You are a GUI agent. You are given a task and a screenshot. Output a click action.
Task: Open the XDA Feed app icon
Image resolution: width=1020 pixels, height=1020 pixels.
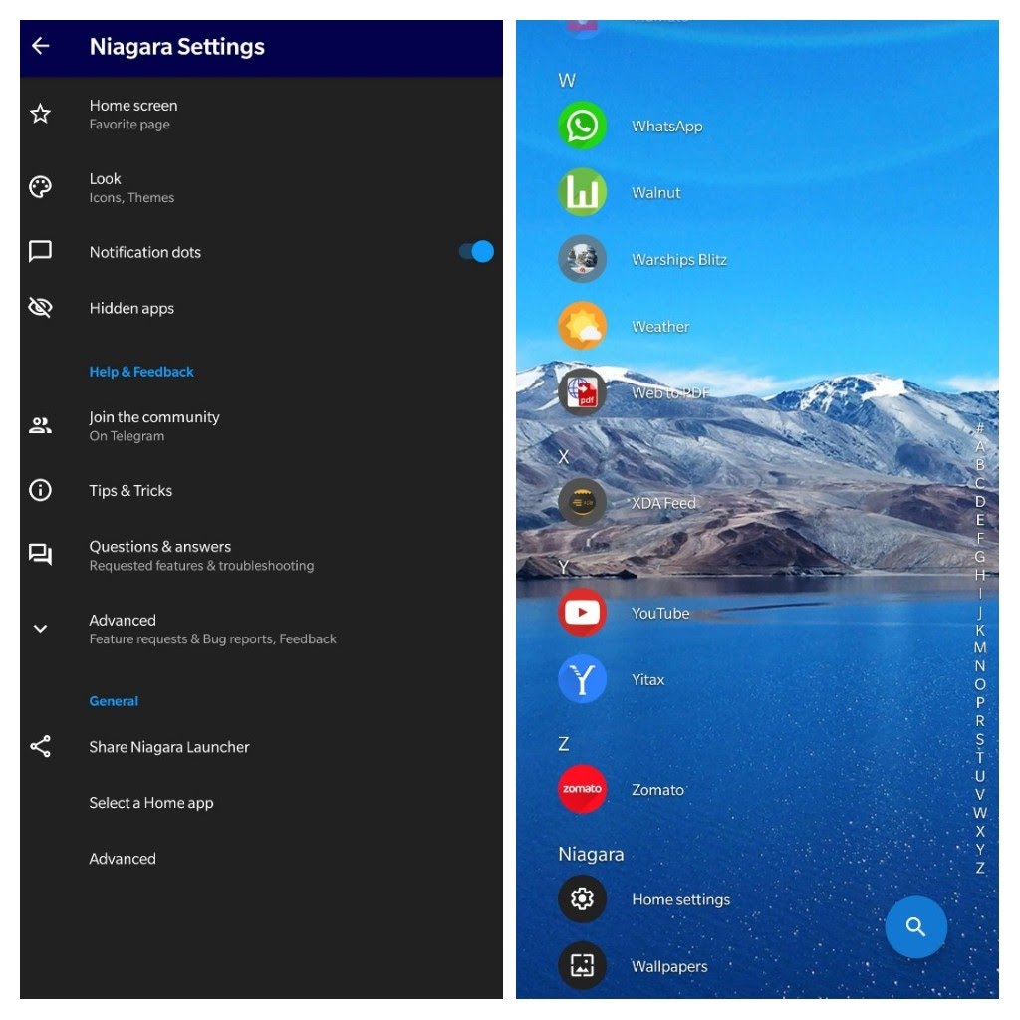(583, 503)
